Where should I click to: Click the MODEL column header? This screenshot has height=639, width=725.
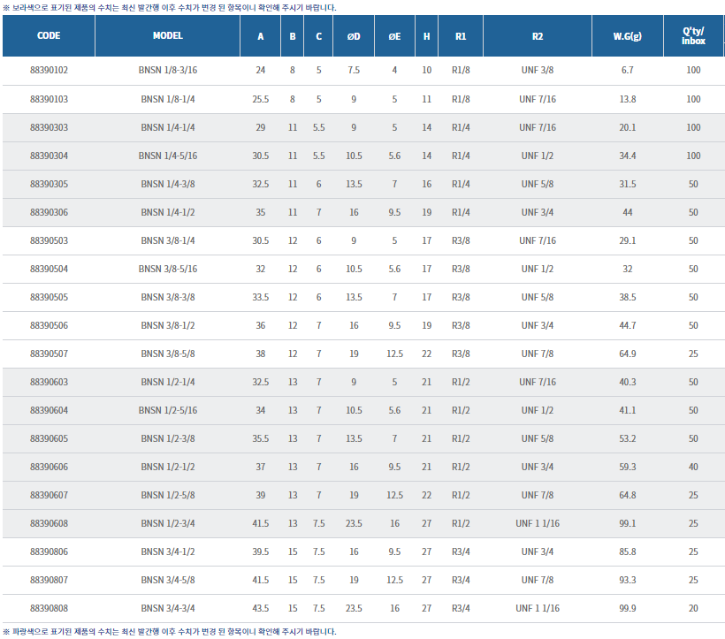click(x=167, y=37)
